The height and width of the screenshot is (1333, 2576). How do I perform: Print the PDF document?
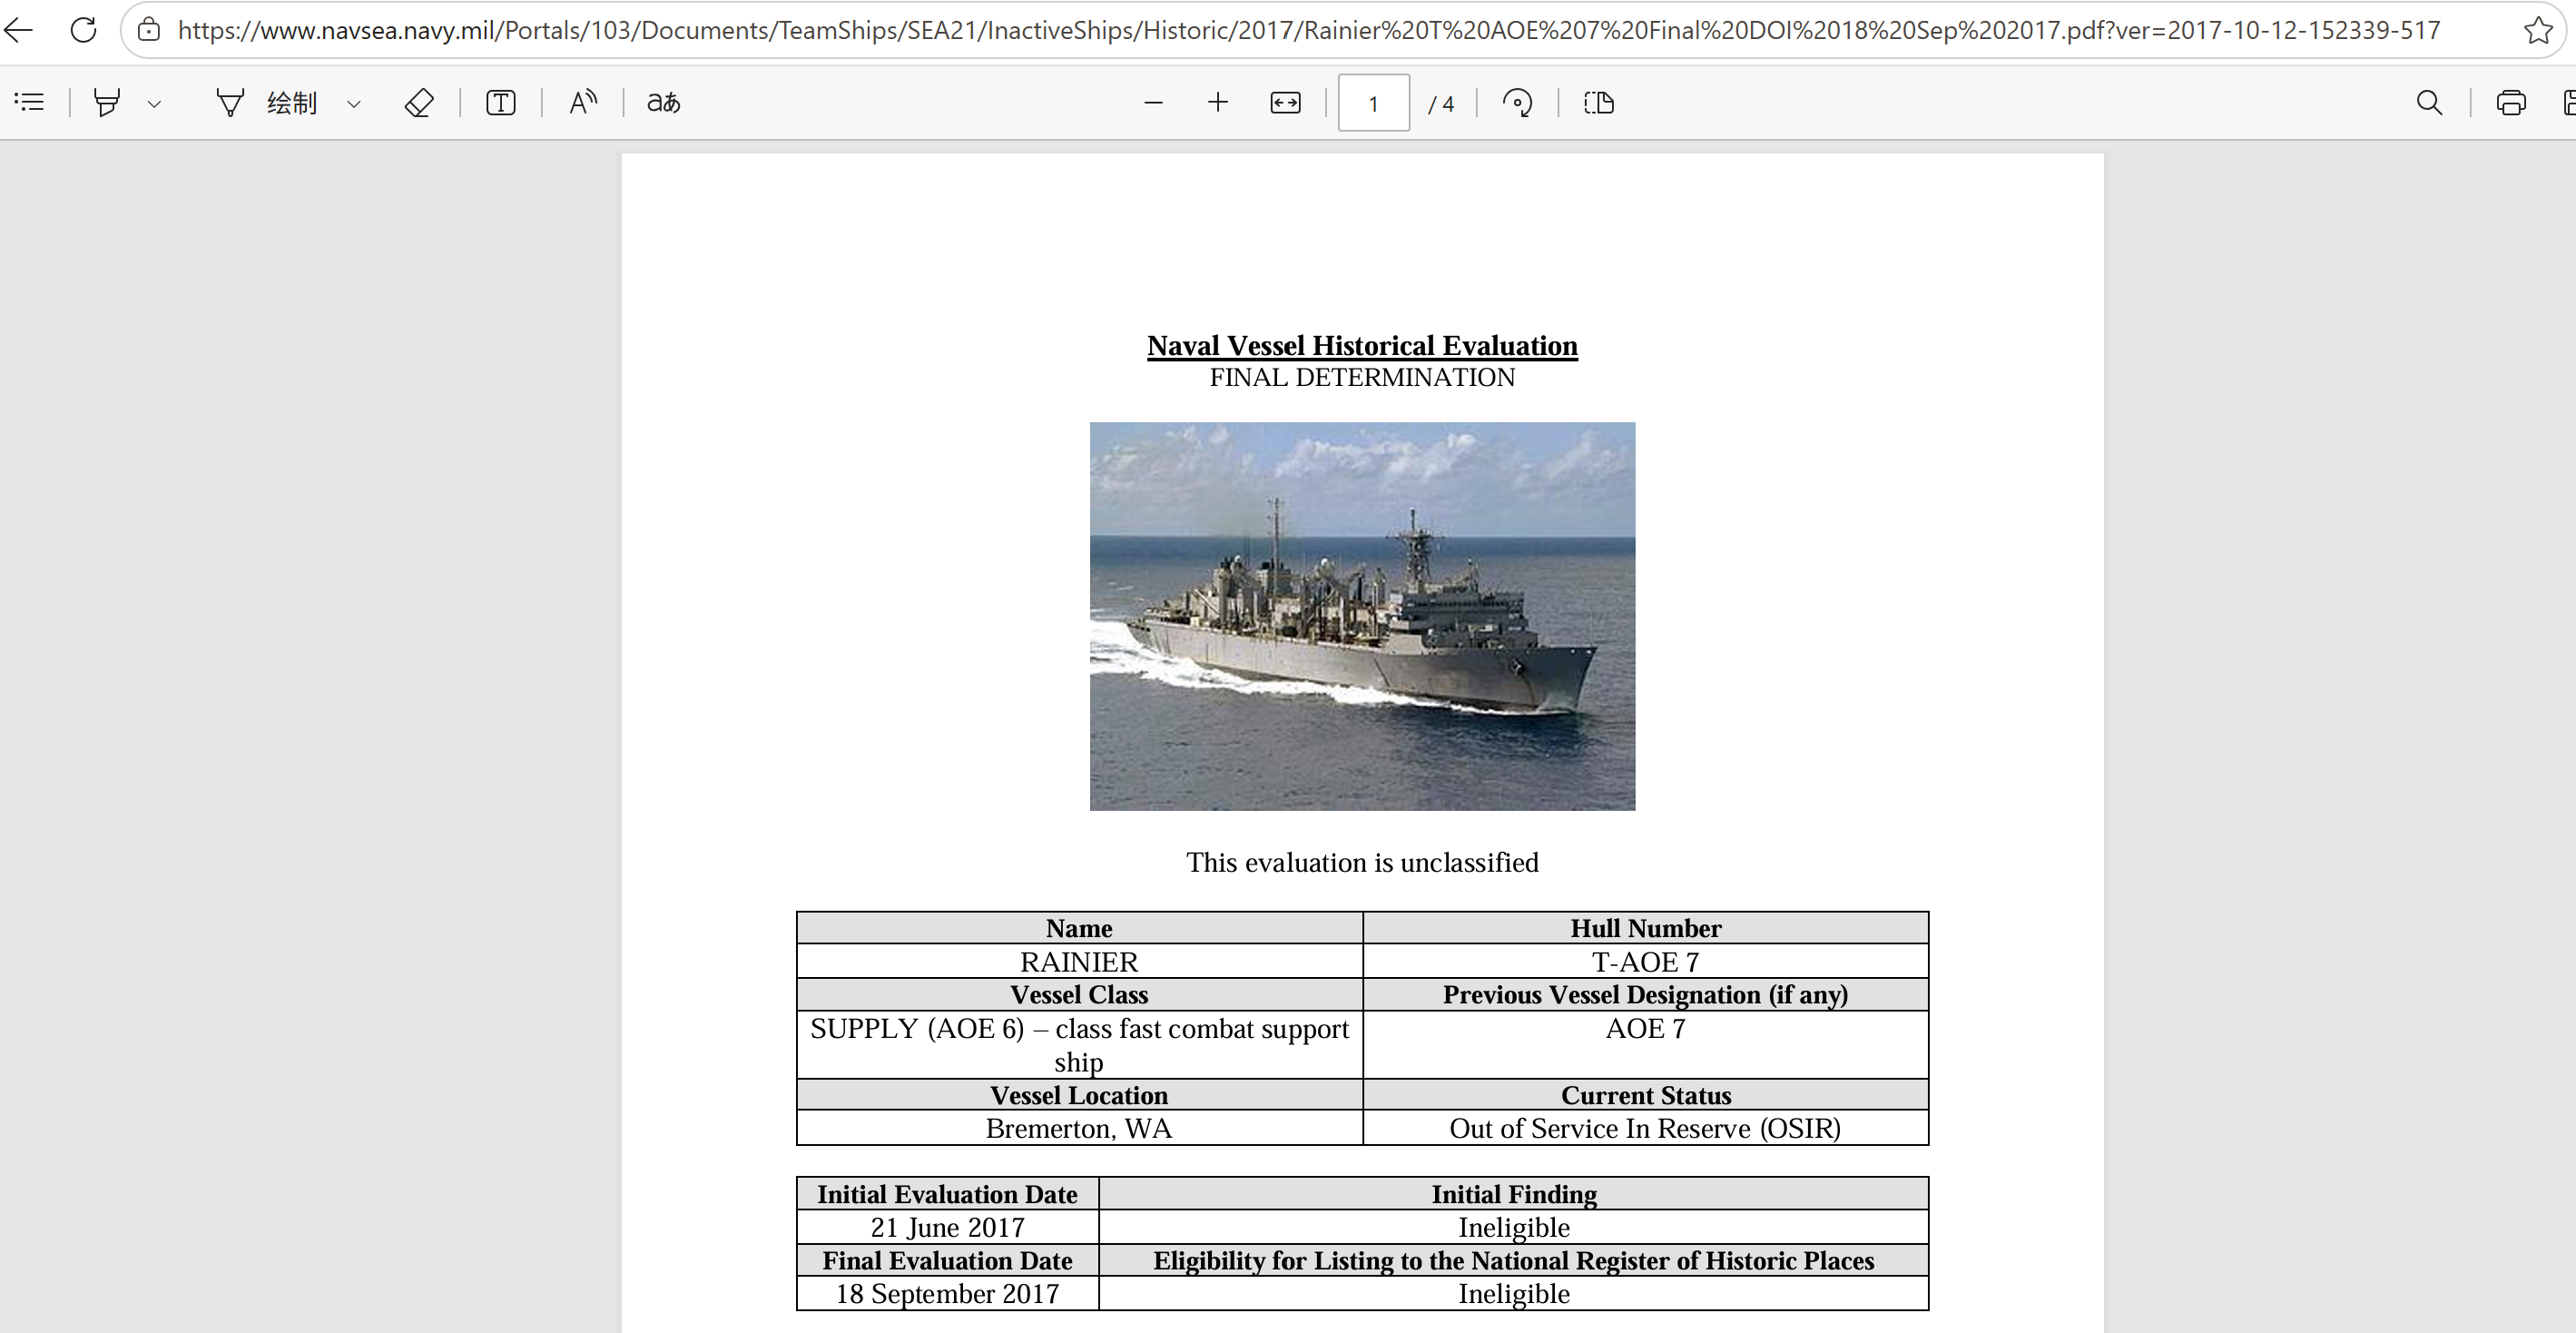click(x=2510, y=102)
